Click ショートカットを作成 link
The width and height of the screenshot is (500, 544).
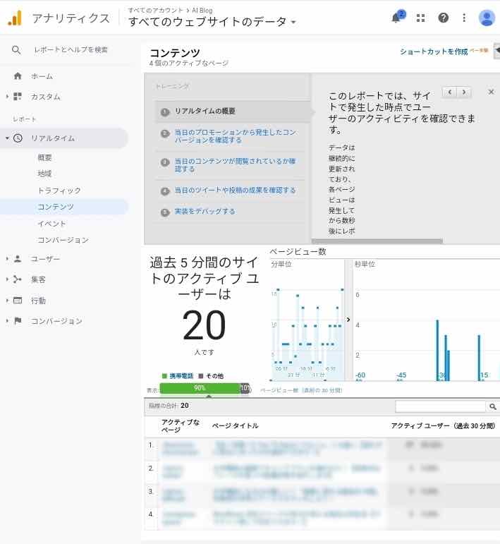pos(434,52)
